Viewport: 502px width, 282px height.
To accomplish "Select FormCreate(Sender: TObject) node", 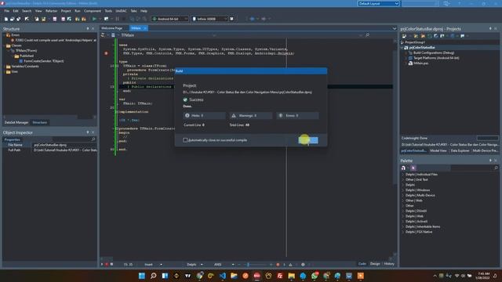I will [x=44, y=61].
